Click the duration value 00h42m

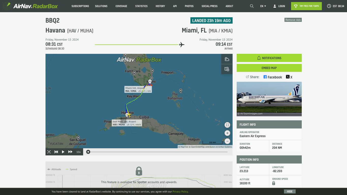pyautogui.click(x=245, y=148)
